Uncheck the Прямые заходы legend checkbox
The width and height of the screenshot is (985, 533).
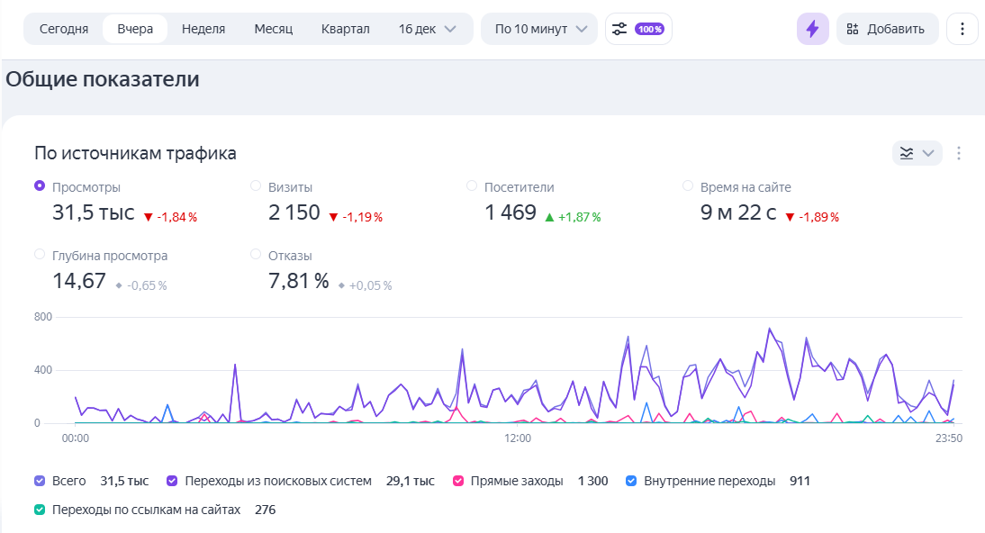pos(458,481)
